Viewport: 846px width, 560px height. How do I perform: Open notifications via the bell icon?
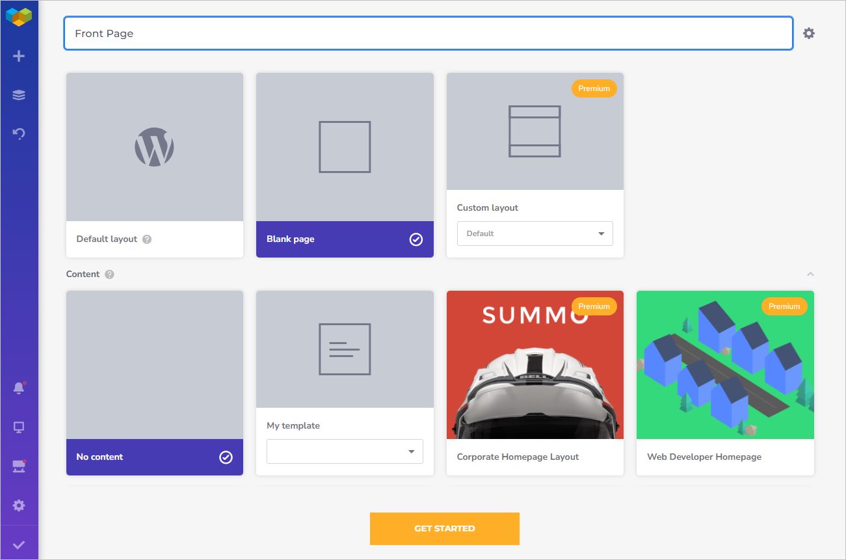20,387
